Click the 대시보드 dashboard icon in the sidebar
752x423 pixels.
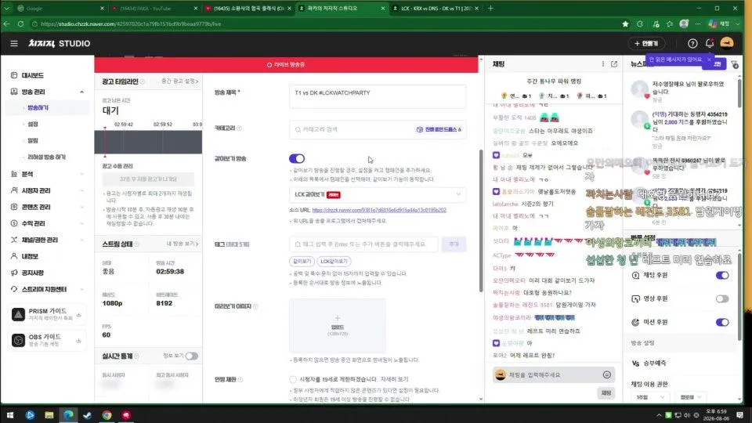(x=14, y=75)
